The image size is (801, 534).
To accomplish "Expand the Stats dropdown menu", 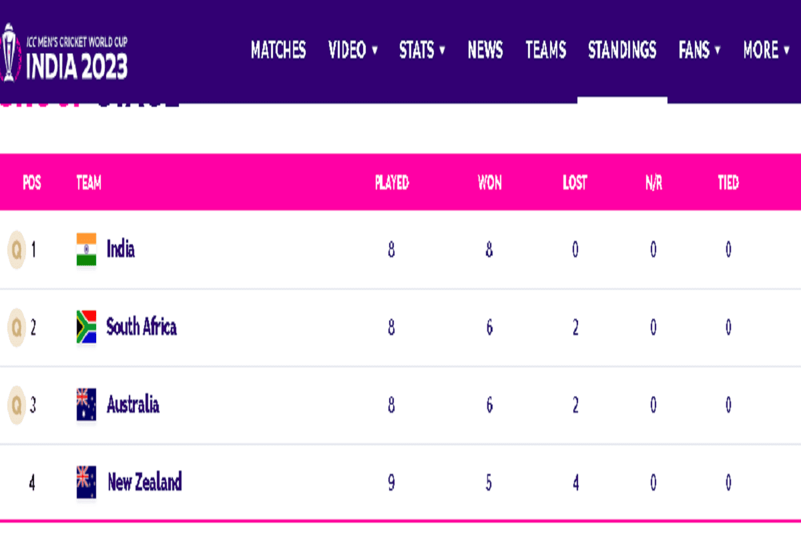I will 422,50.
